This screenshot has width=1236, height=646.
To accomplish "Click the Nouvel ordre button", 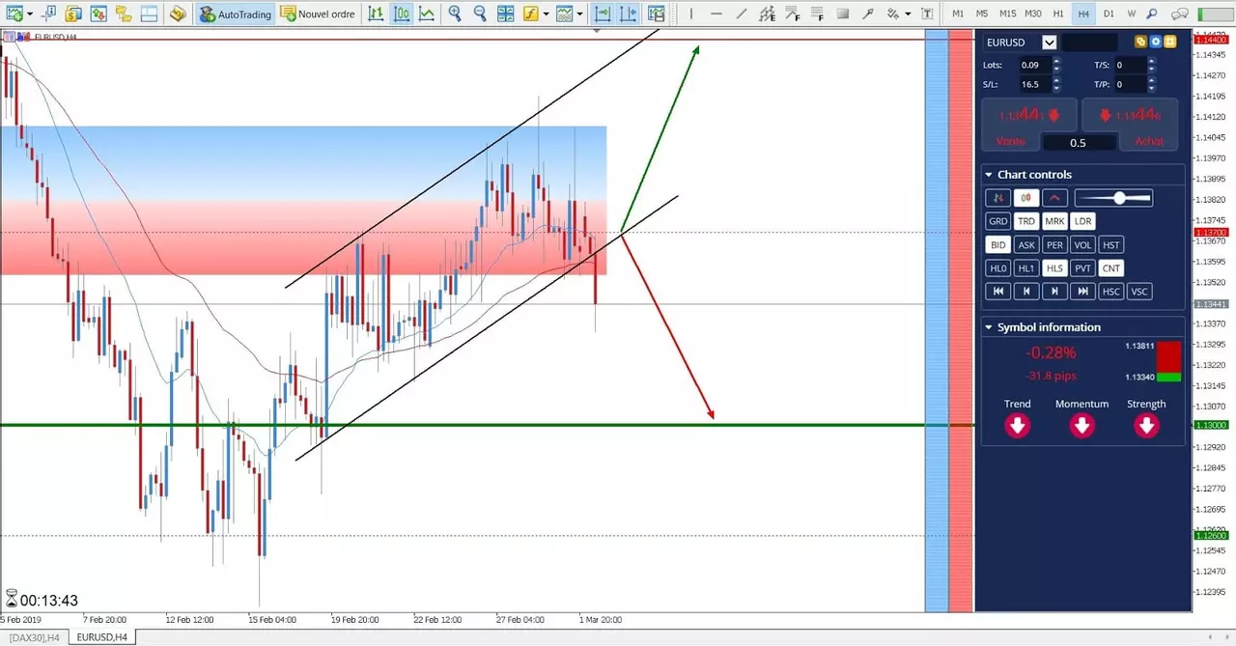I will pyautogui.click(x=318, y=14).
